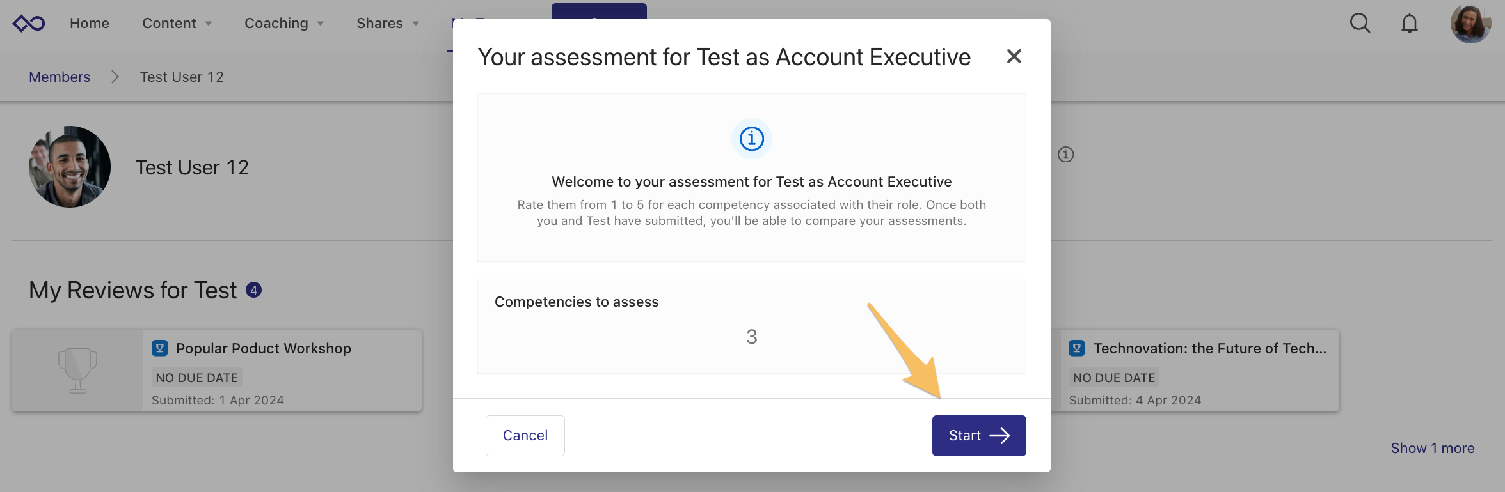1505x492 pixels.
Task: Open the profile avatar menu
Action: pyautogui.click(x=1472, y=23)
